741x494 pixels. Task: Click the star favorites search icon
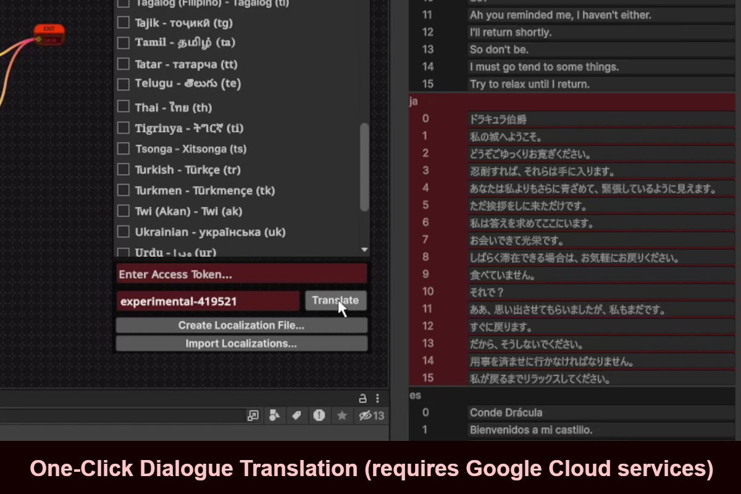[x=341, y=416]
